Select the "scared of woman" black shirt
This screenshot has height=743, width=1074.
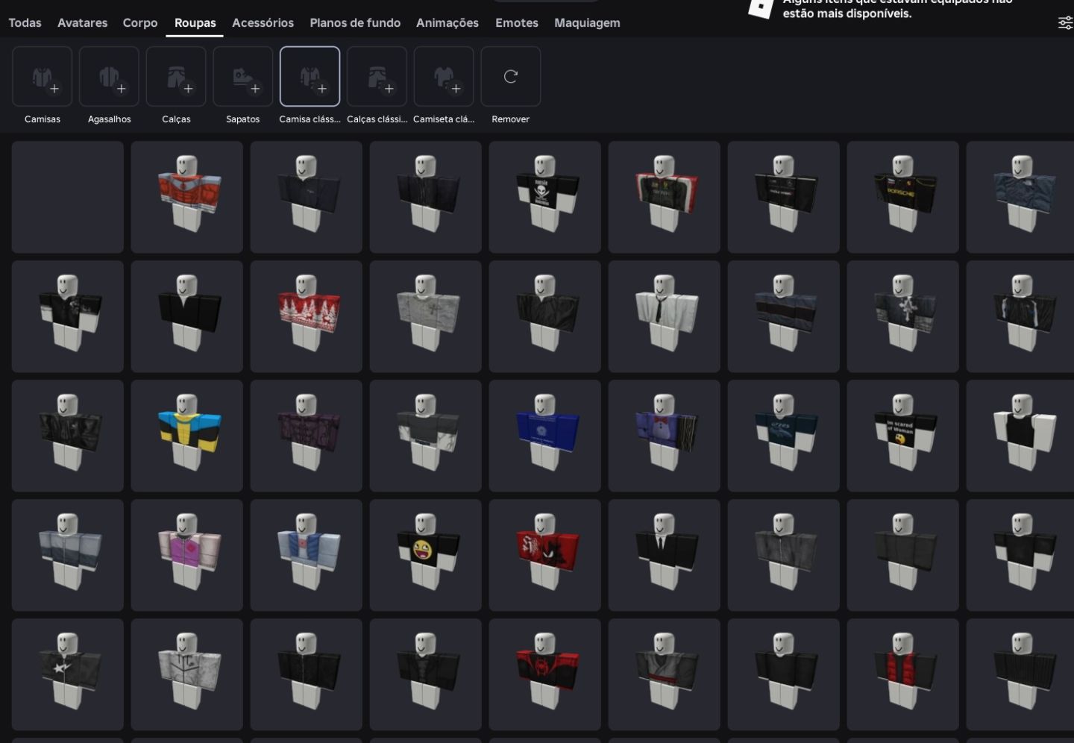point(903,436)
